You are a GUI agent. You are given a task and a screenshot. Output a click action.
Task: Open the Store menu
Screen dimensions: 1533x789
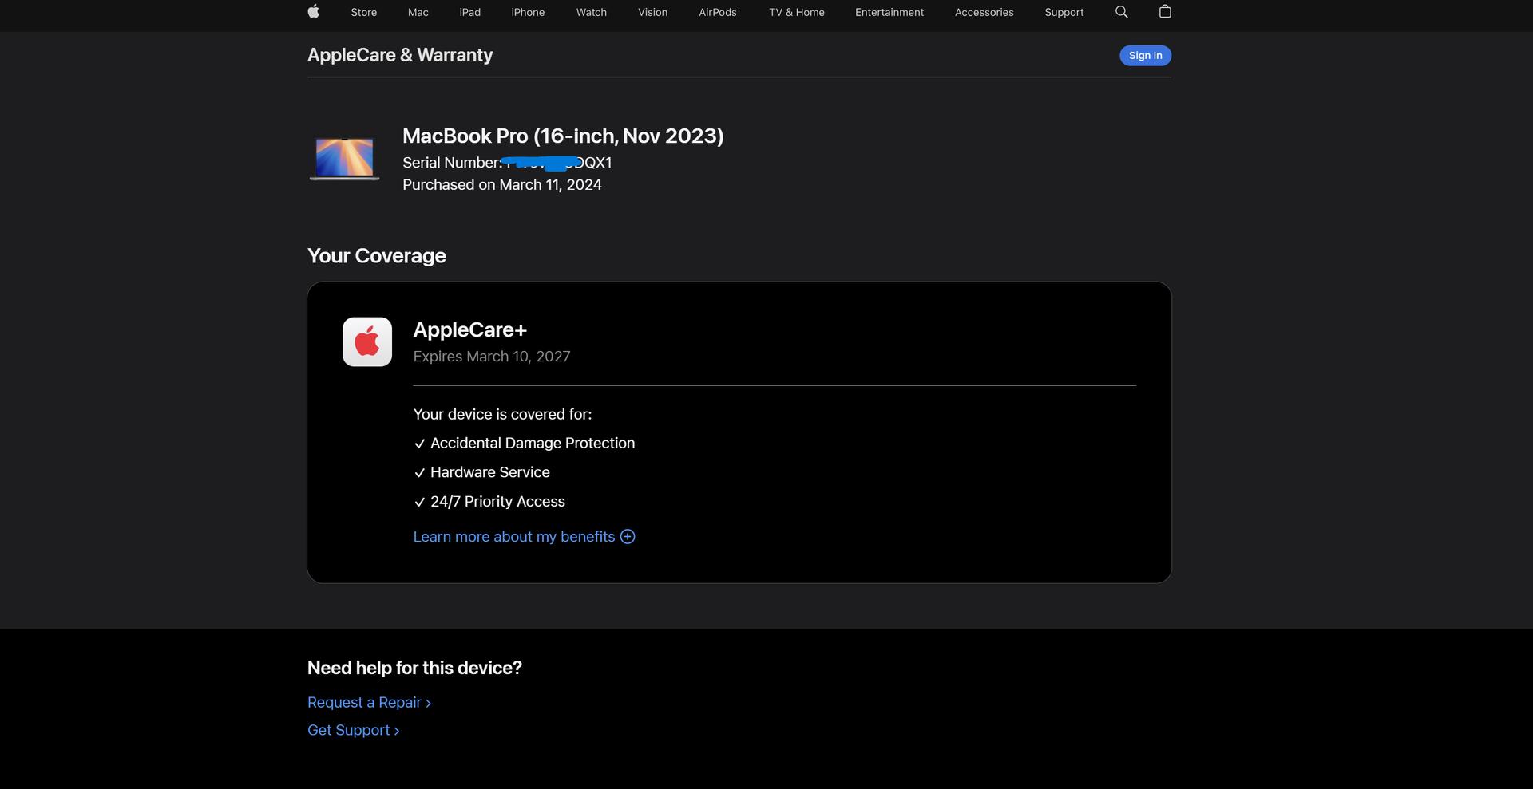coord(363,12)
